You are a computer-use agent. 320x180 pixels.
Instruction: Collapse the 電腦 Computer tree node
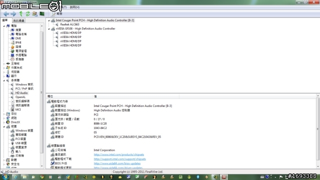4,26
